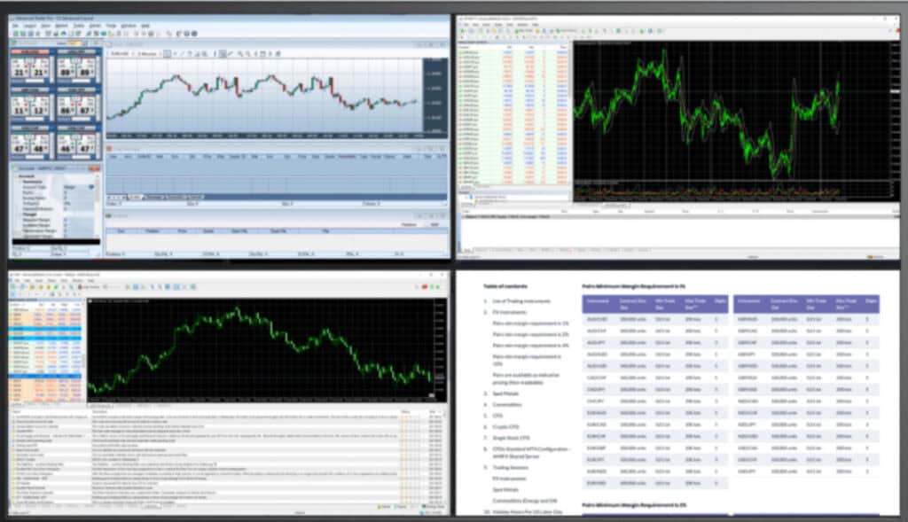Click the globe help icon in Advanced Trader toolbar

[x=194, y=35]
